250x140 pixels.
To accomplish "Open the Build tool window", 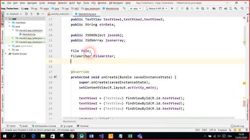I will pos(23,126).
